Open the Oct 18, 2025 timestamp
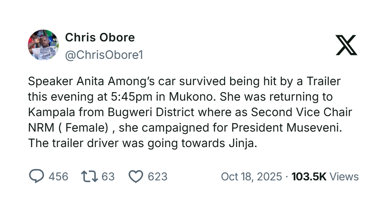Image resolution: width=385 pixels, height=197 pixels. click(251, 176)
